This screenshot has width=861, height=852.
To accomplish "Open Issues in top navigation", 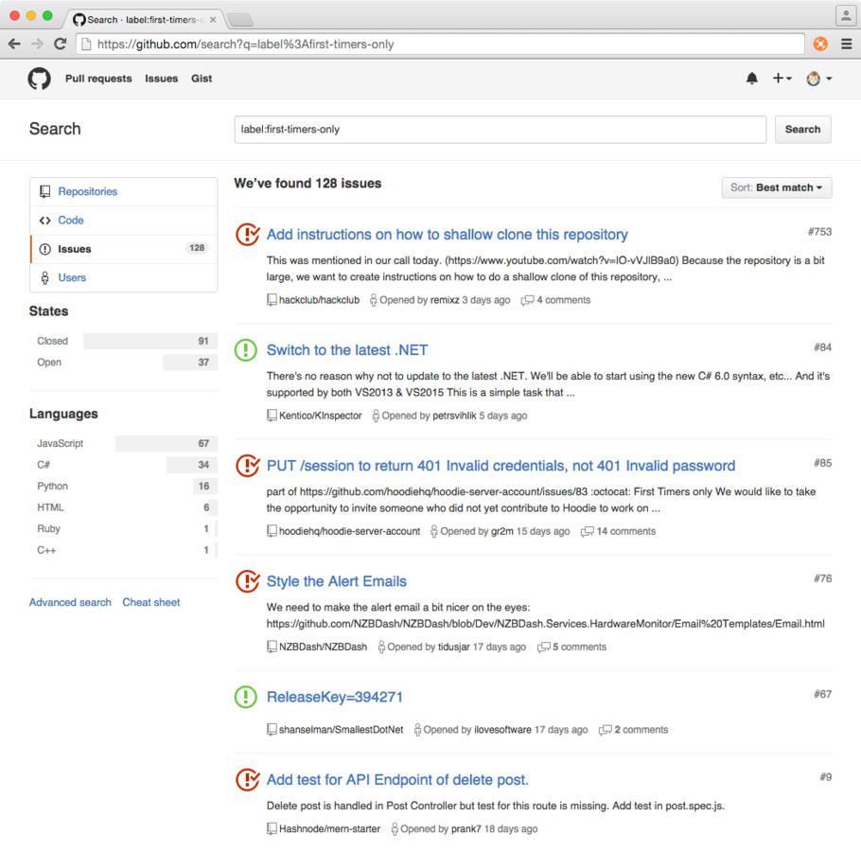I will (x=162, y=79).
